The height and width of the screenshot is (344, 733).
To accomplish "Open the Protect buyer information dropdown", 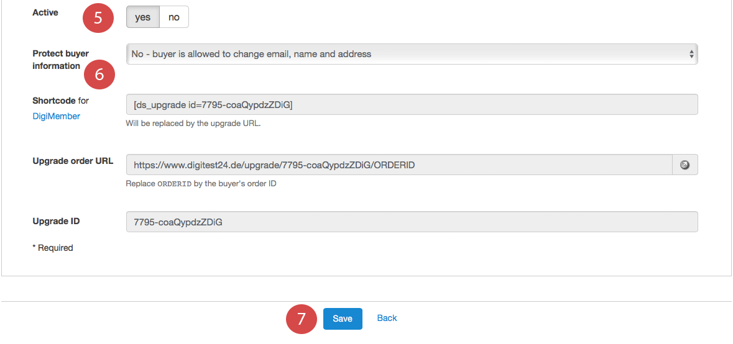I will [x=412, y=54].
